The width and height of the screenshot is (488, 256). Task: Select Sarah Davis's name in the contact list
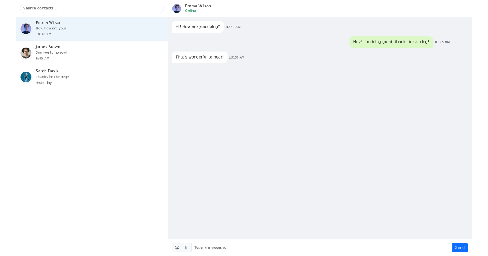[47, 71]
